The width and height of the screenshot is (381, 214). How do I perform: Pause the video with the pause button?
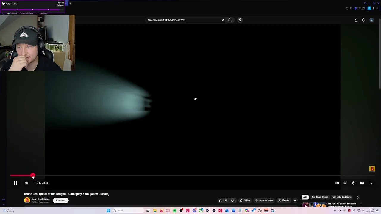point(15,183)
